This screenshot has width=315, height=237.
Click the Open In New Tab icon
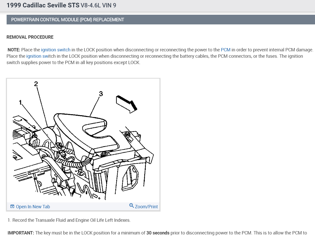pos(12,206)
